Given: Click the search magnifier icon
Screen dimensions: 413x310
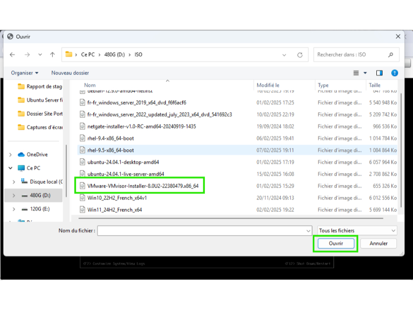Looking at the screenshot, I should [391, 55].
